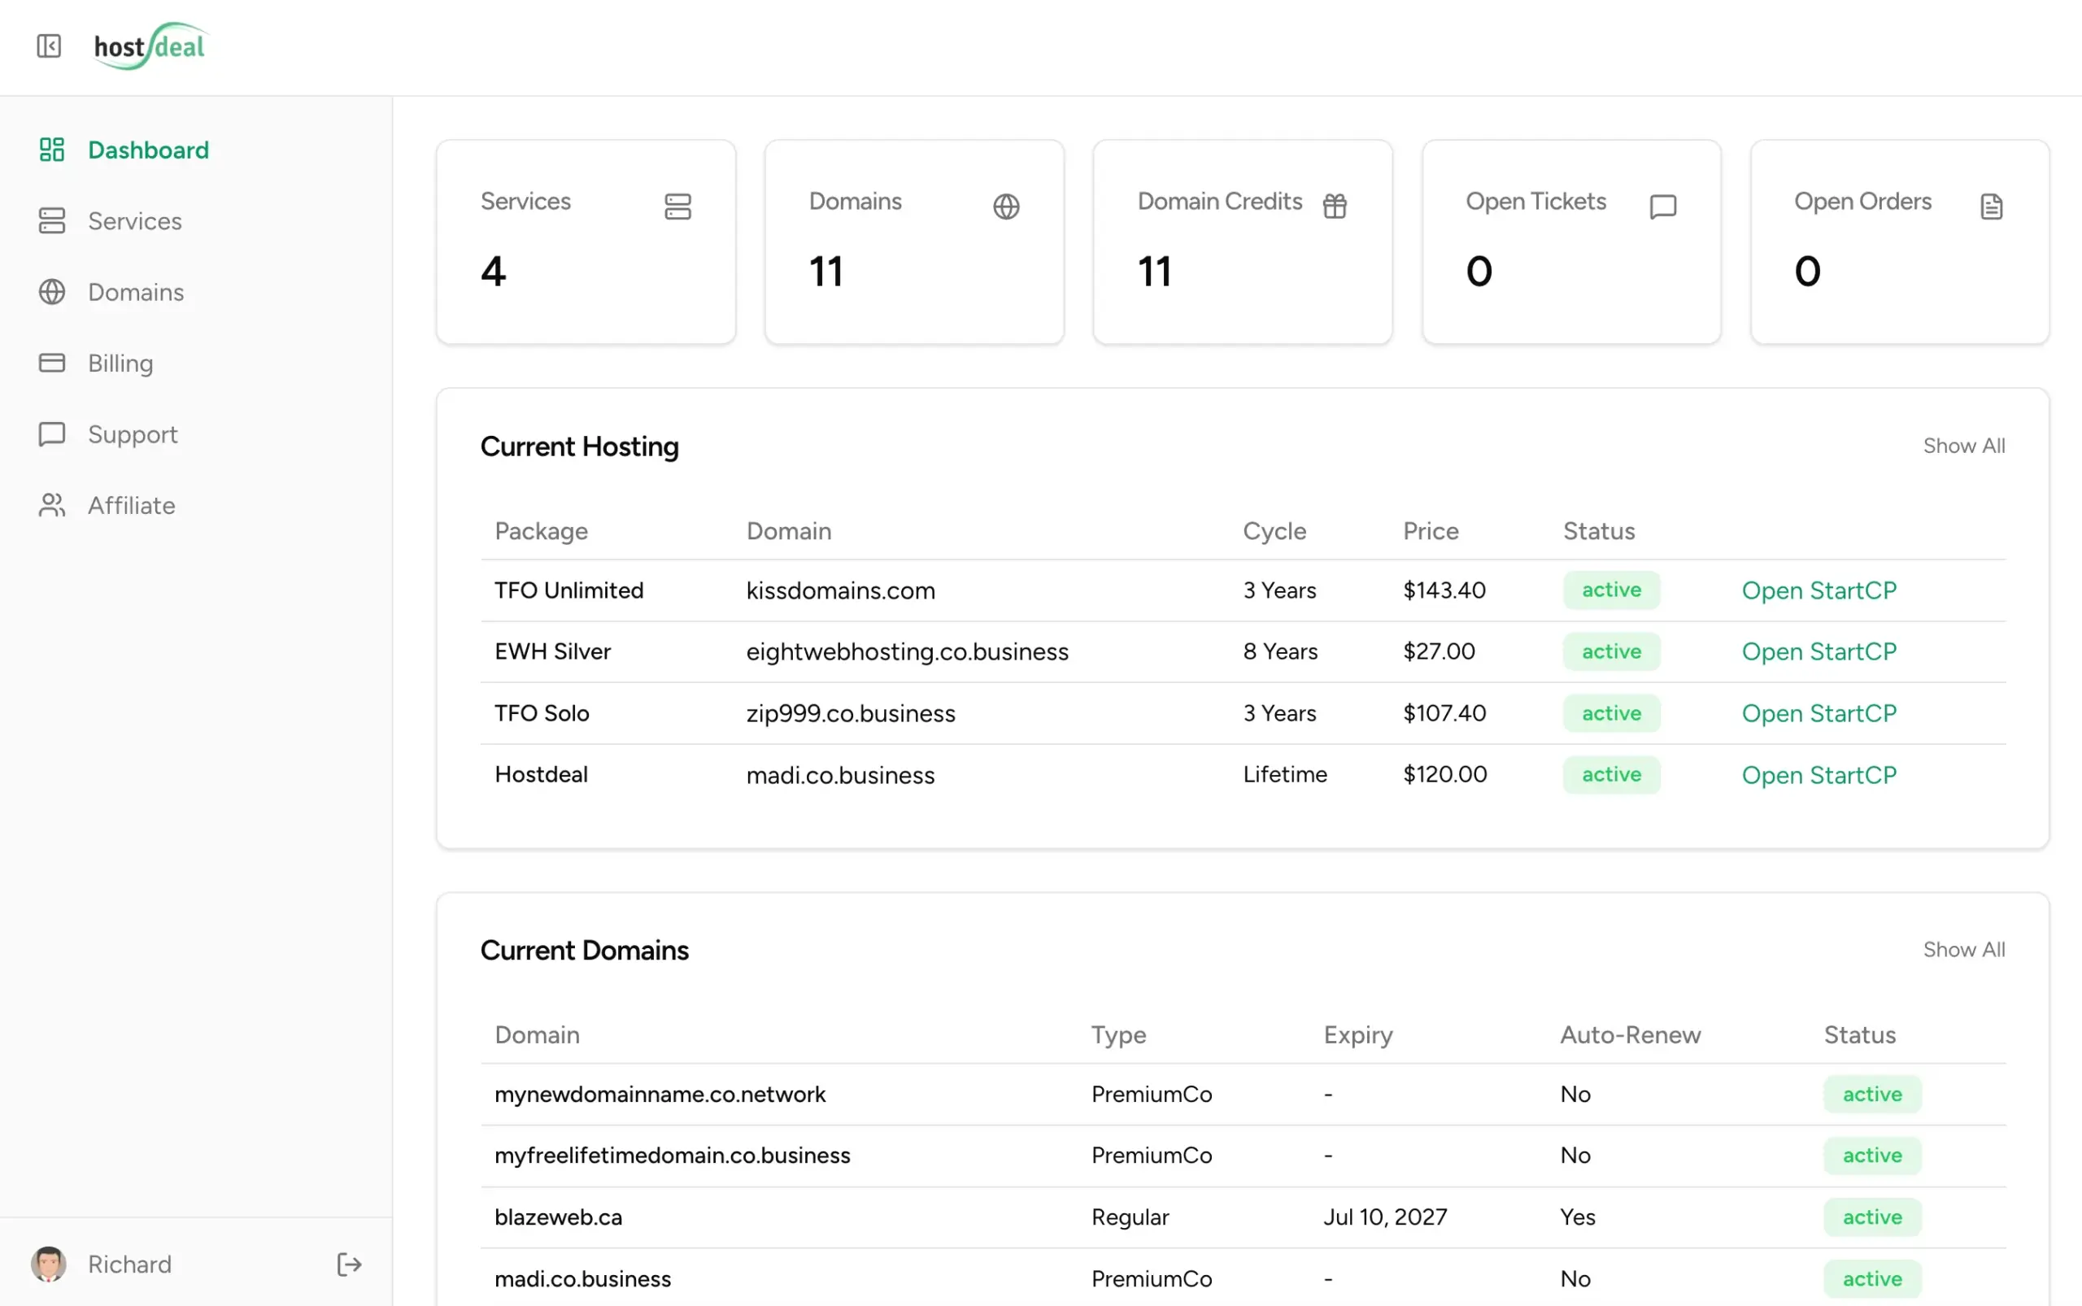Navigate to Domains in the sidebar
Image resolution: width=2082 pixels, height=1306 pixels.
point(136,292)
